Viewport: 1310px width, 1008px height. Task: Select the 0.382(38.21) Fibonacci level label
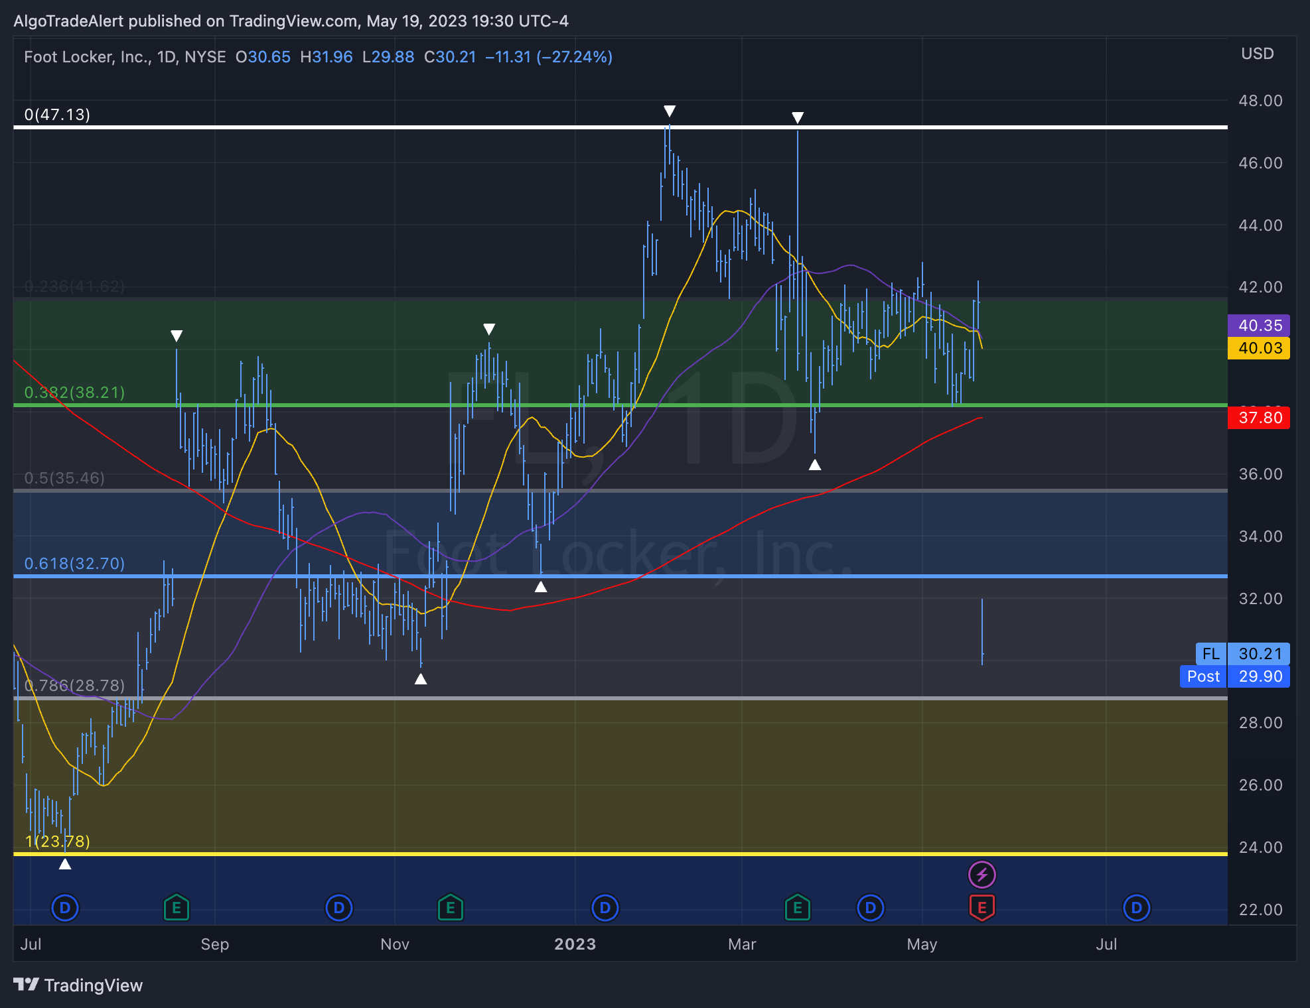[x=74, y=393]
